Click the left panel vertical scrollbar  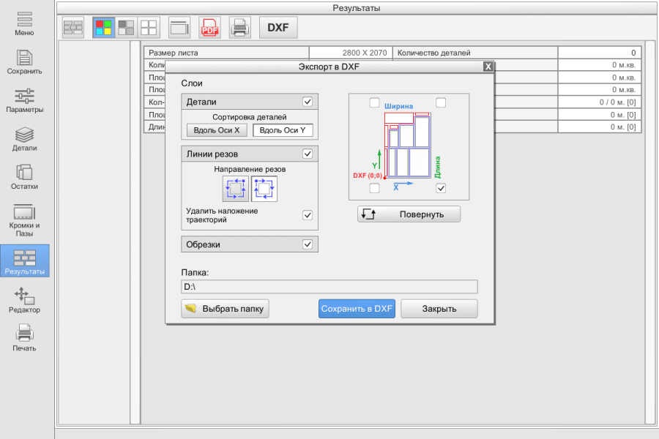tap(135, 233)
